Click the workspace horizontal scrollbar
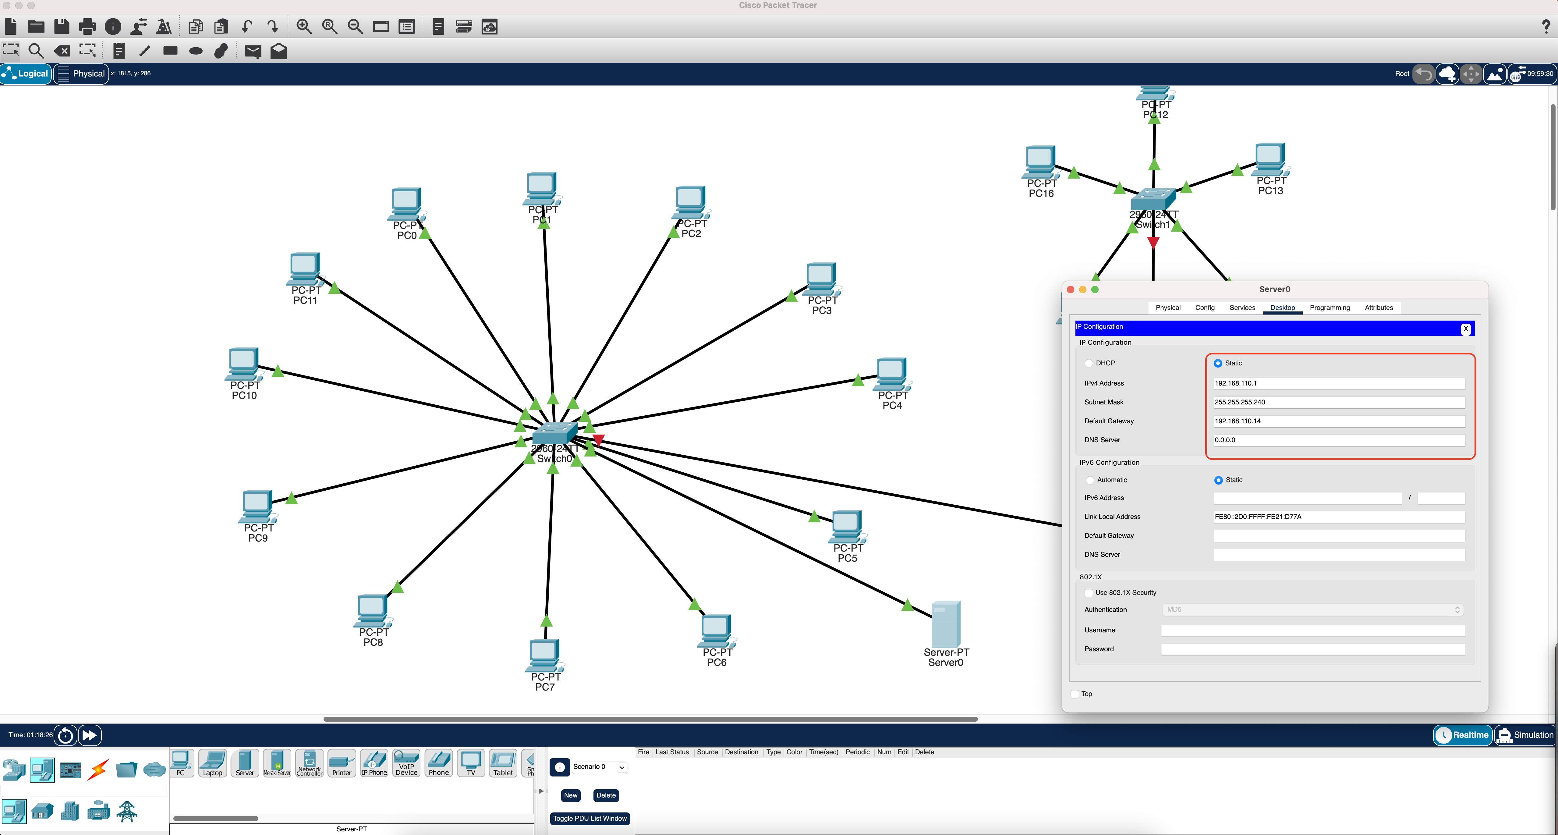 click(650, 719)
